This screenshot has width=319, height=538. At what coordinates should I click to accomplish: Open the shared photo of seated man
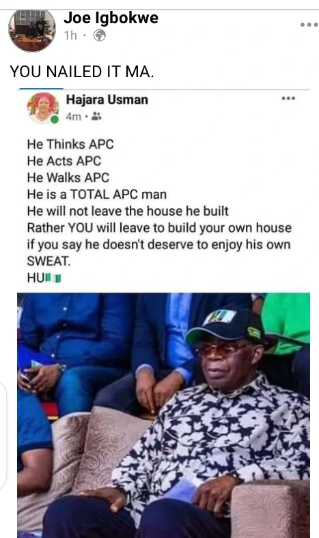coord(163,415)
